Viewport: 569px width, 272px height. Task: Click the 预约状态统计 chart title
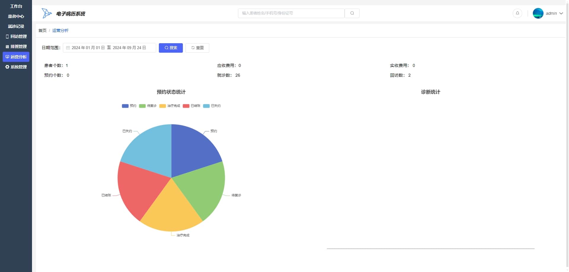171,92
